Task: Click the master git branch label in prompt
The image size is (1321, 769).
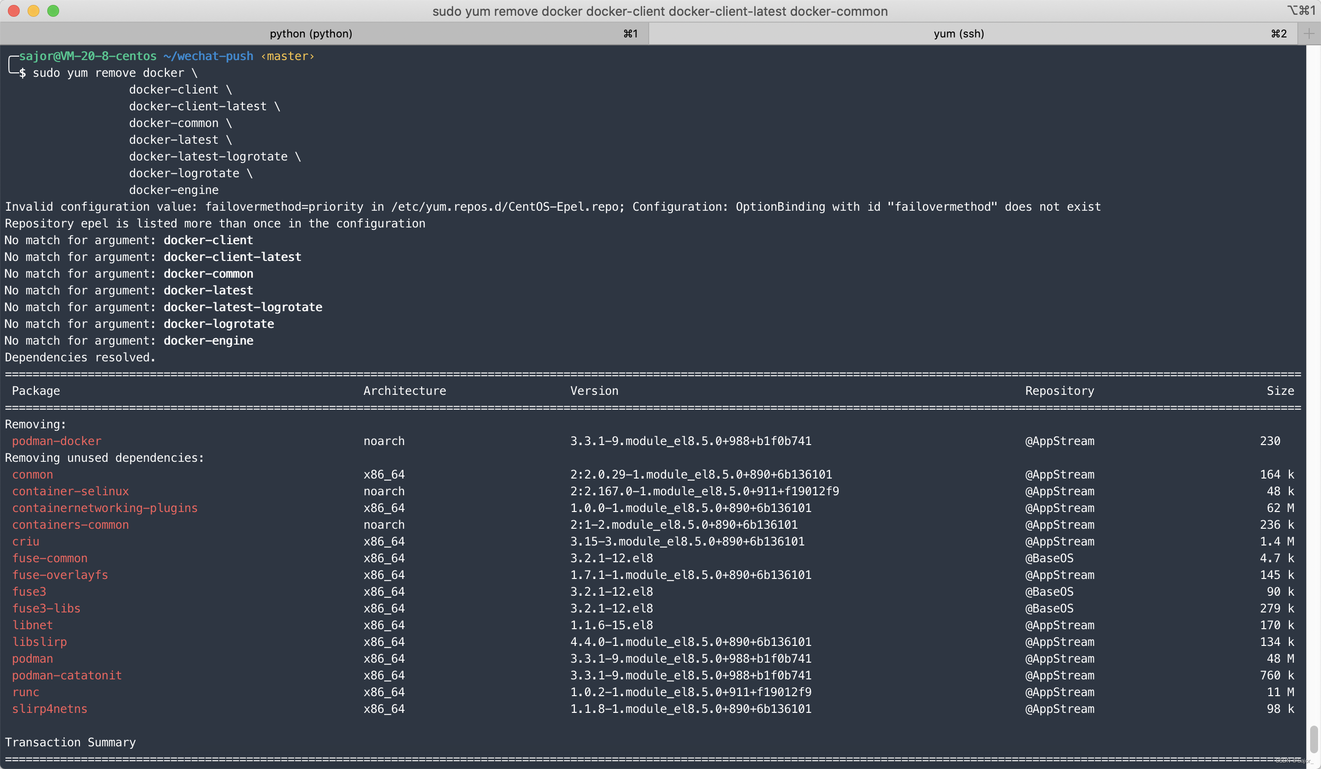Action: point(287,56)
